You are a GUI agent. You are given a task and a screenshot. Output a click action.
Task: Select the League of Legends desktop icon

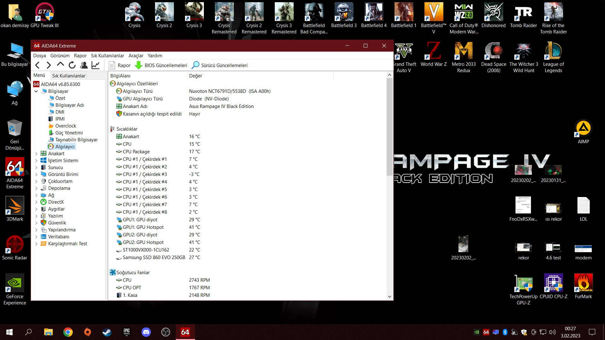click(553, 57)
